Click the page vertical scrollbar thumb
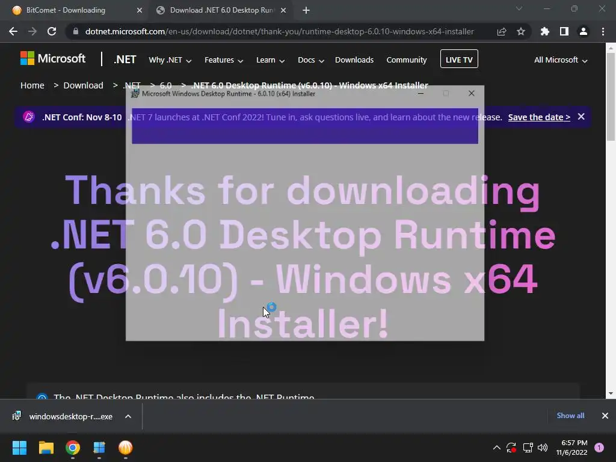616x462 pixels. [x=611, y=96]
